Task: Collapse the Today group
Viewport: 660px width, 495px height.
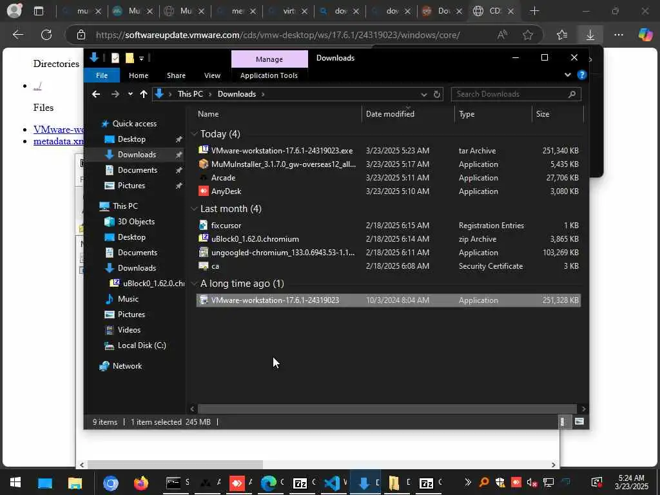Action: coord(194,134)
